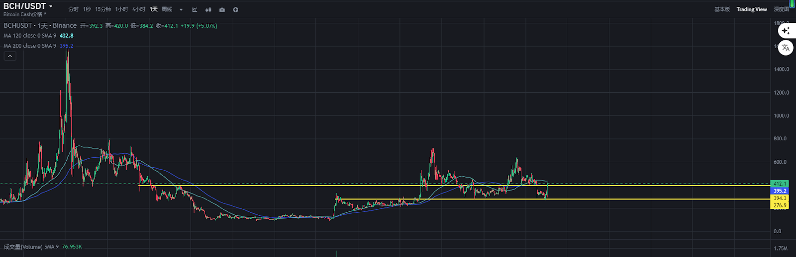
Task: Switch to the 15分钟 interval
Action: coord(103,9)
